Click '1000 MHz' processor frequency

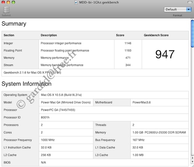tap(48, 140)
